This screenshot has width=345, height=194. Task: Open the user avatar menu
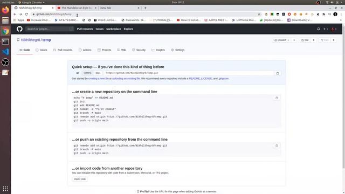coord(334,29)
